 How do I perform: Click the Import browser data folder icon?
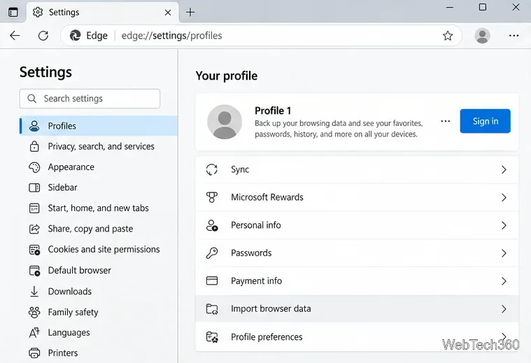pyautogui.click(x=212, y=309)
